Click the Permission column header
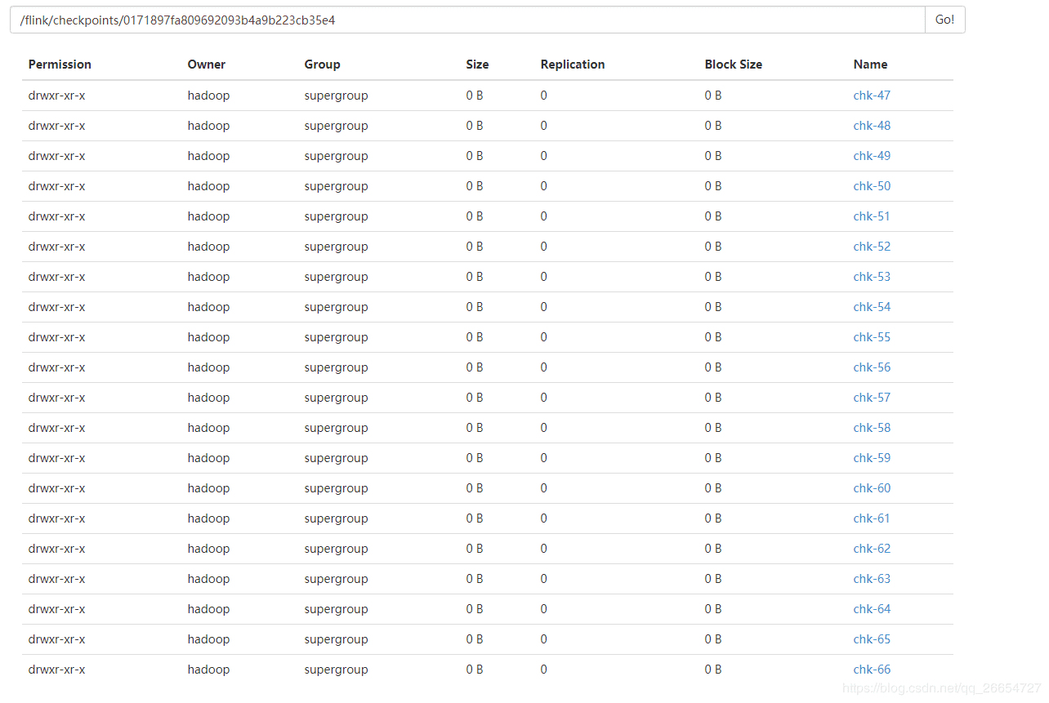The width and height of the screenshot is (1049, 703). 60,65
